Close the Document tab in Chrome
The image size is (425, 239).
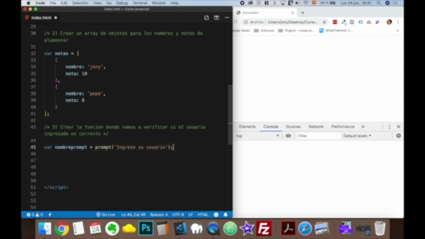tap(292, 13)
